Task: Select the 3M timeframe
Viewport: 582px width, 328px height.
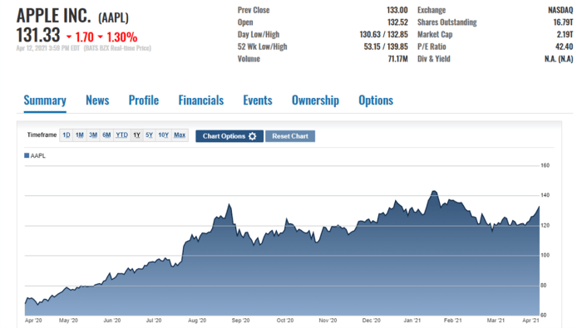Action: 93,135
